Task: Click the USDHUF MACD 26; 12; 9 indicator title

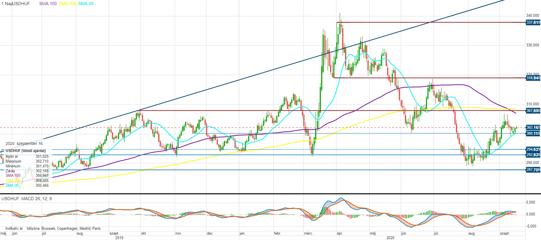Action: tap(27, 199)
